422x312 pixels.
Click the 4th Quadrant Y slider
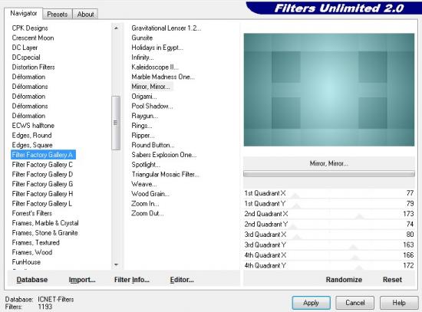(329, 265)
